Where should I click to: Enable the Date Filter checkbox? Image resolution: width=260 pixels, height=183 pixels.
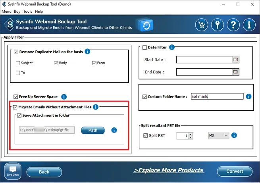[x=144, y=48]
